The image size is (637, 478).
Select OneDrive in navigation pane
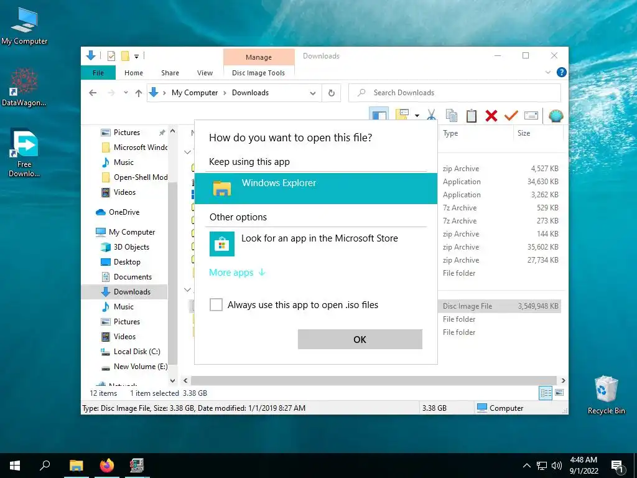[124, 212]
